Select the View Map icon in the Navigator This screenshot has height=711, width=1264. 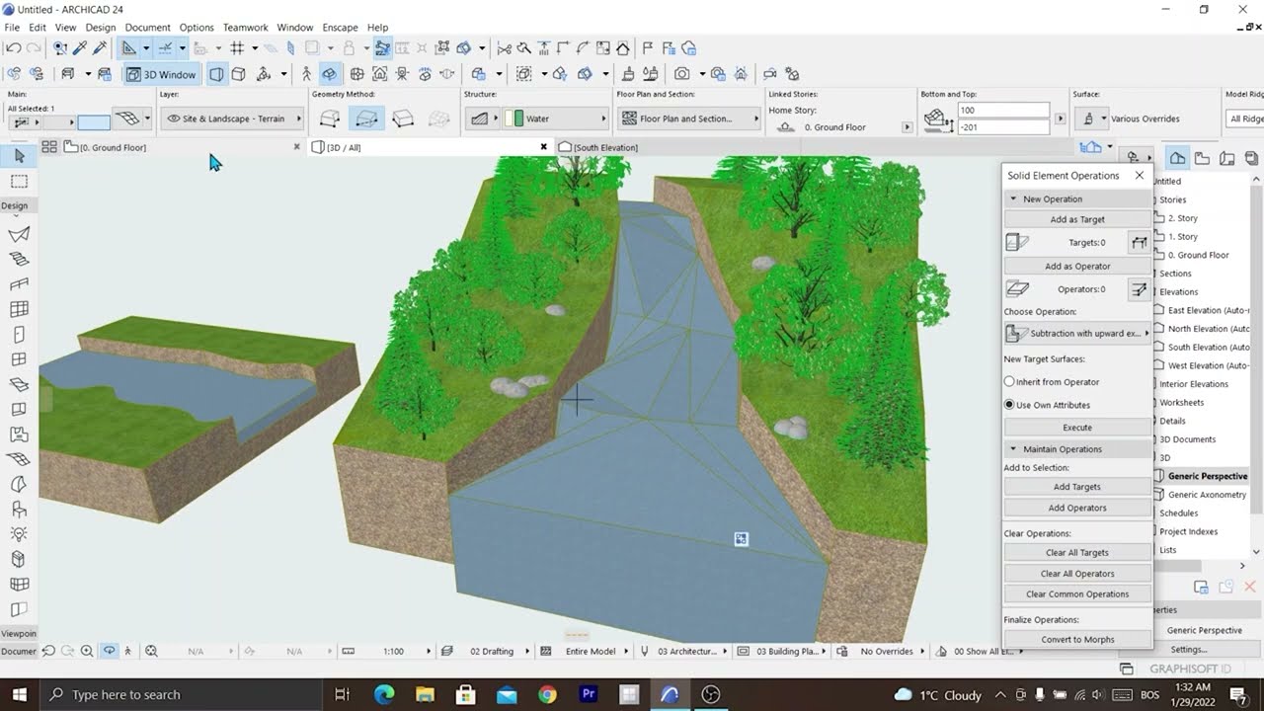[x=1202, y=158]
